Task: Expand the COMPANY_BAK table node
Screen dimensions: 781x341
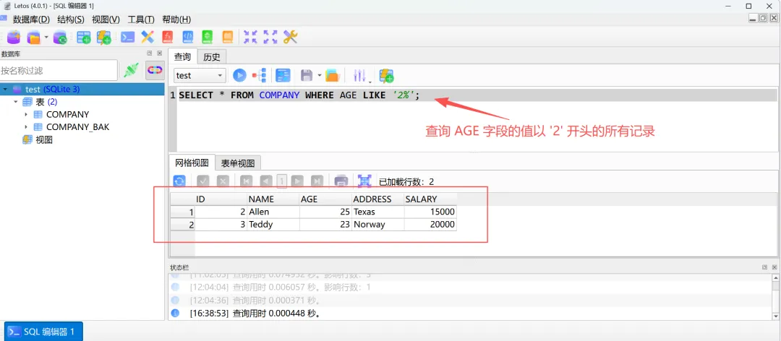Action: (26, 127)
